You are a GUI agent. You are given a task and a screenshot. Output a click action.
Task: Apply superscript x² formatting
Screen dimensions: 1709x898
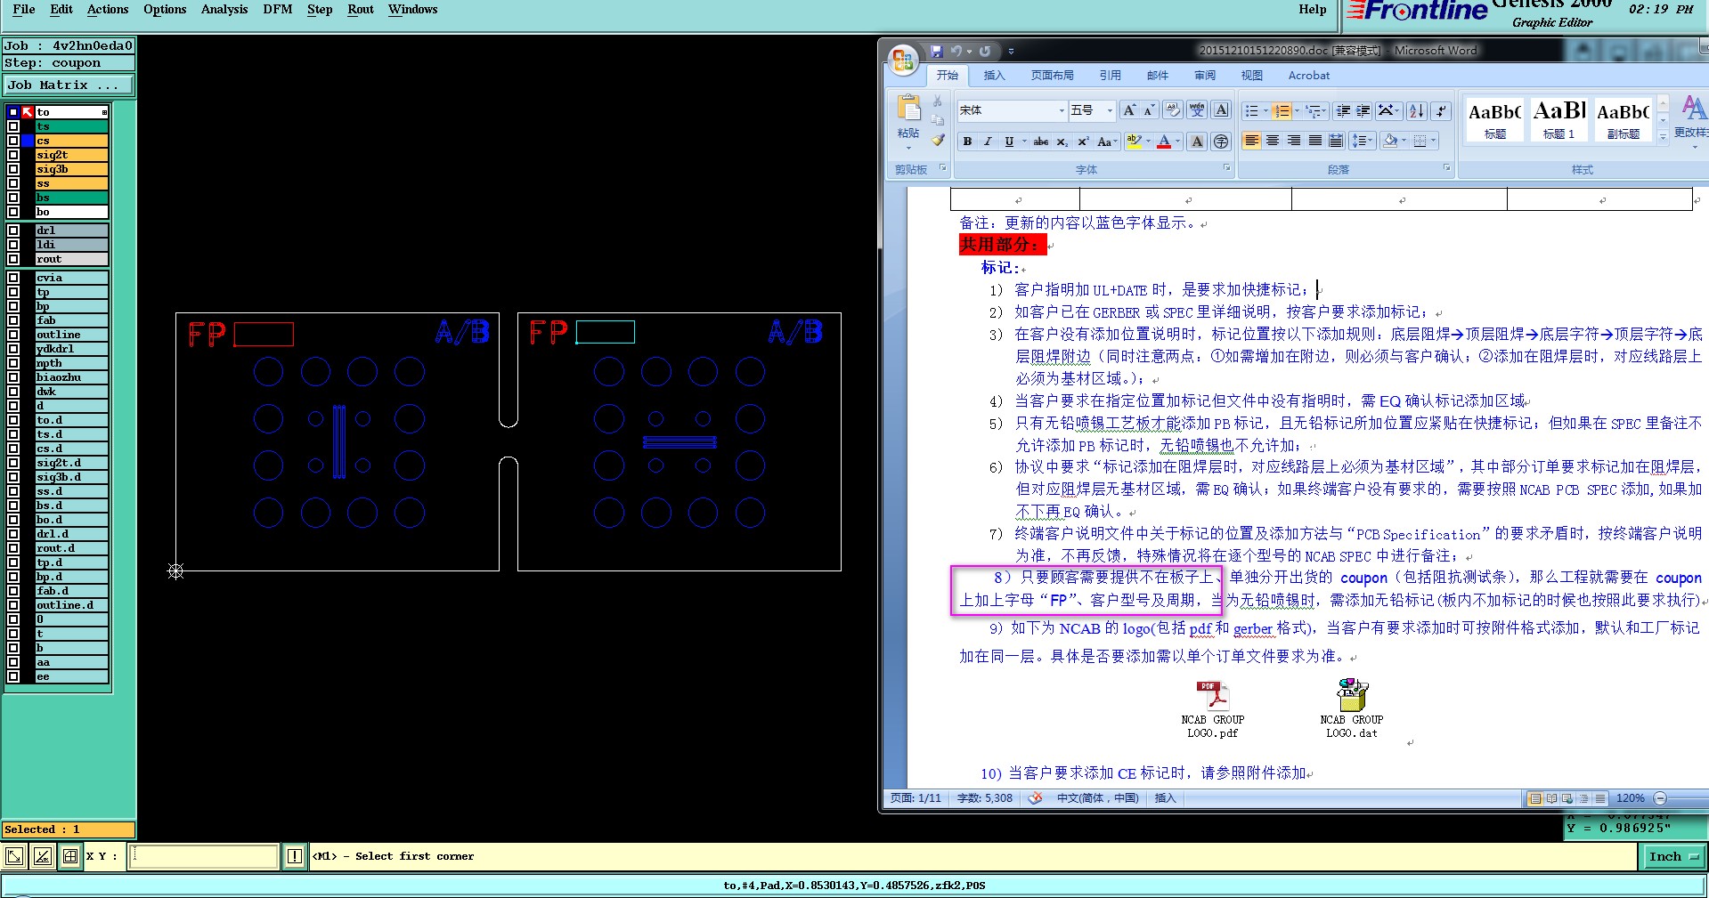(1083, 142)
